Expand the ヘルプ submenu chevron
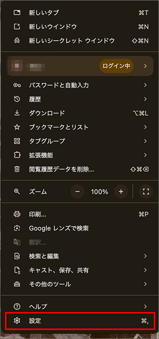159x339 pixels. tap(145, 306)
